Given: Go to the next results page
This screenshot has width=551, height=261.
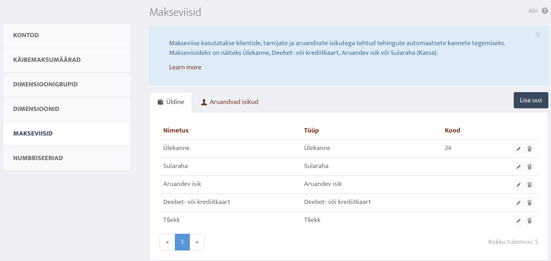Looking at the screenshot, I should click(x=197, y=242).
